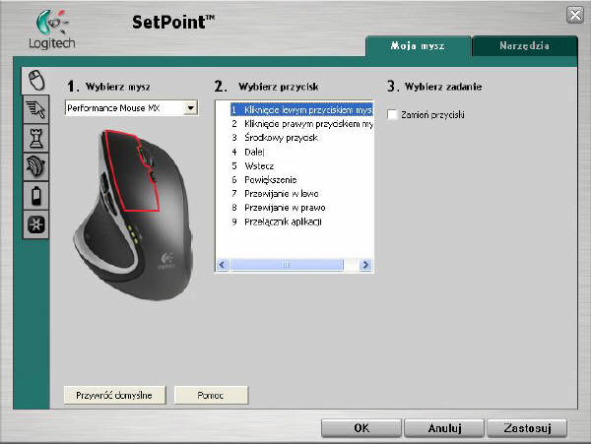Image resolution: width=591 pixels, height=444 pixels.
Task: Click the Logitech logo
Action: 52,30
